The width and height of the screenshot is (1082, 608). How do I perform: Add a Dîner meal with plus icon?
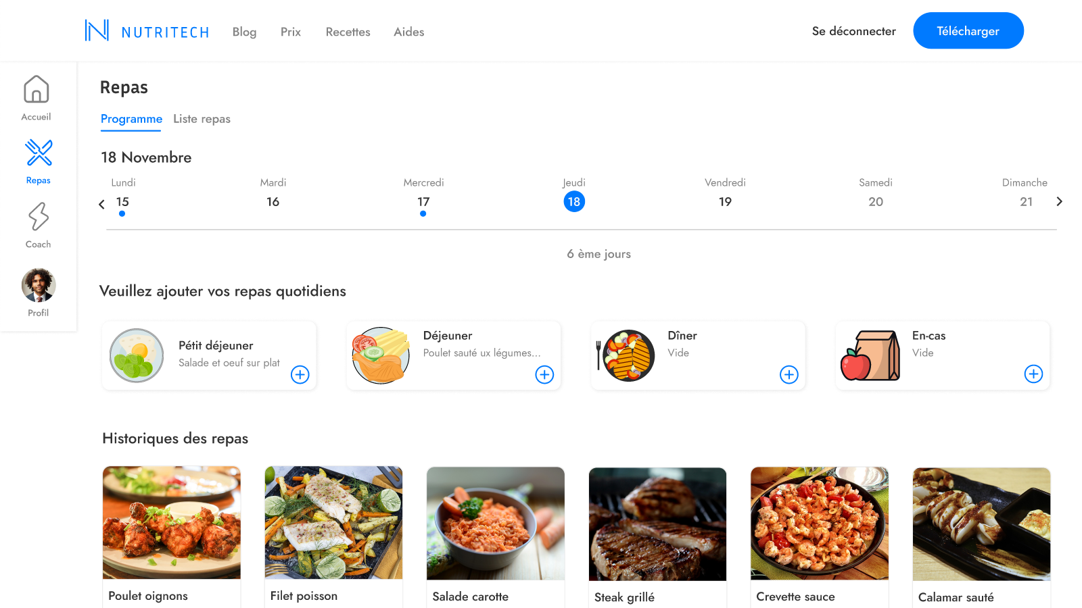[789, 375]
